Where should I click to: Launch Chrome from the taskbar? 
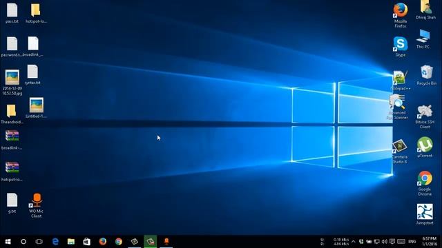coord(118,242)
